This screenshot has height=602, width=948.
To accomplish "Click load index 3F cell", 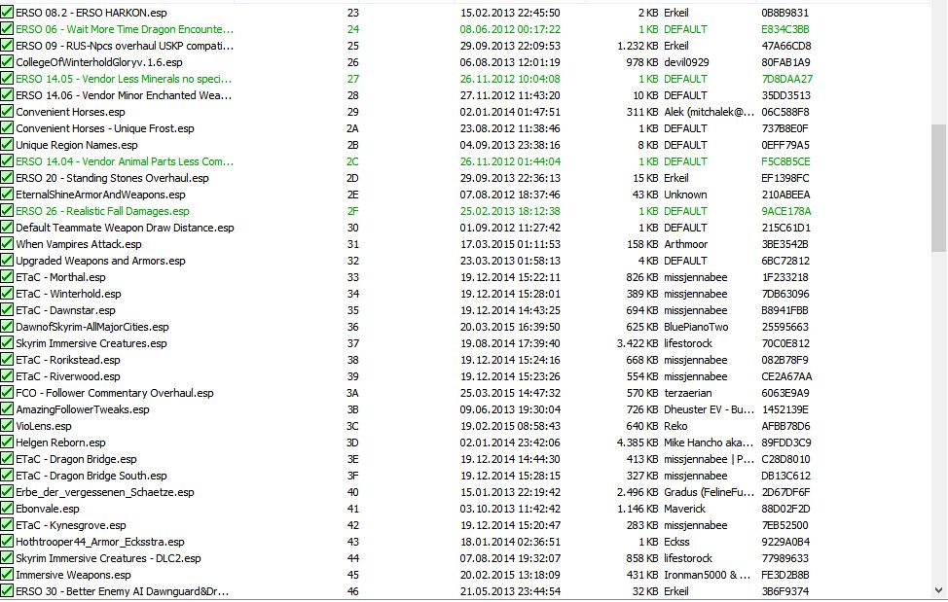I will [353, 476].
